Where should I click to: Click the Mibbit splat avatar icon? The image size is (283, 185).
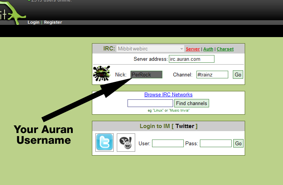101,73
